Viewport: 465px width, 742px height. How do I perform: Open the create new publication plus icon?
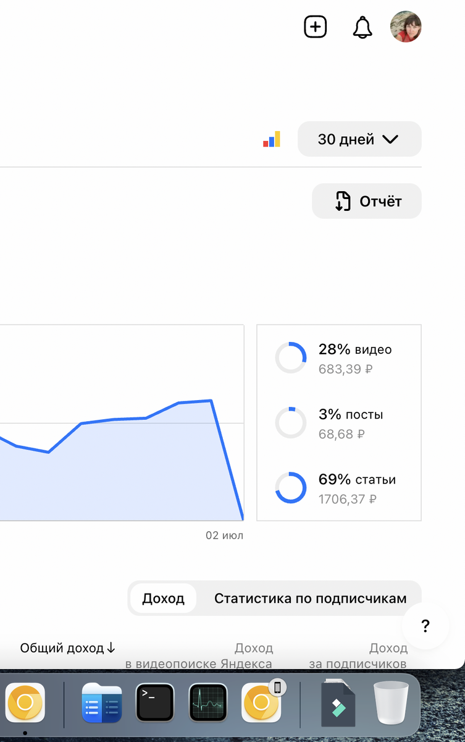315,27
